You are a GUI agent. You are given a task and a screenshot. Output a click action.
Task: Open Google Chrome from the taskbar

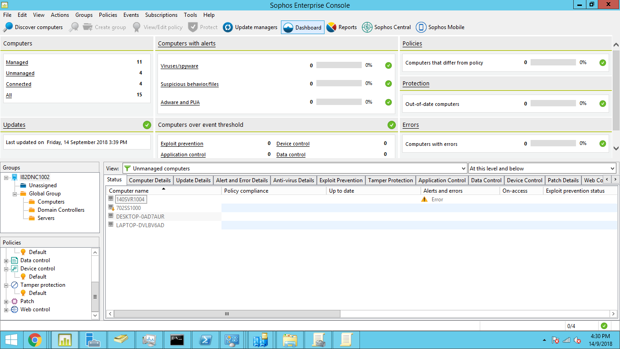[x=35, y=340]
